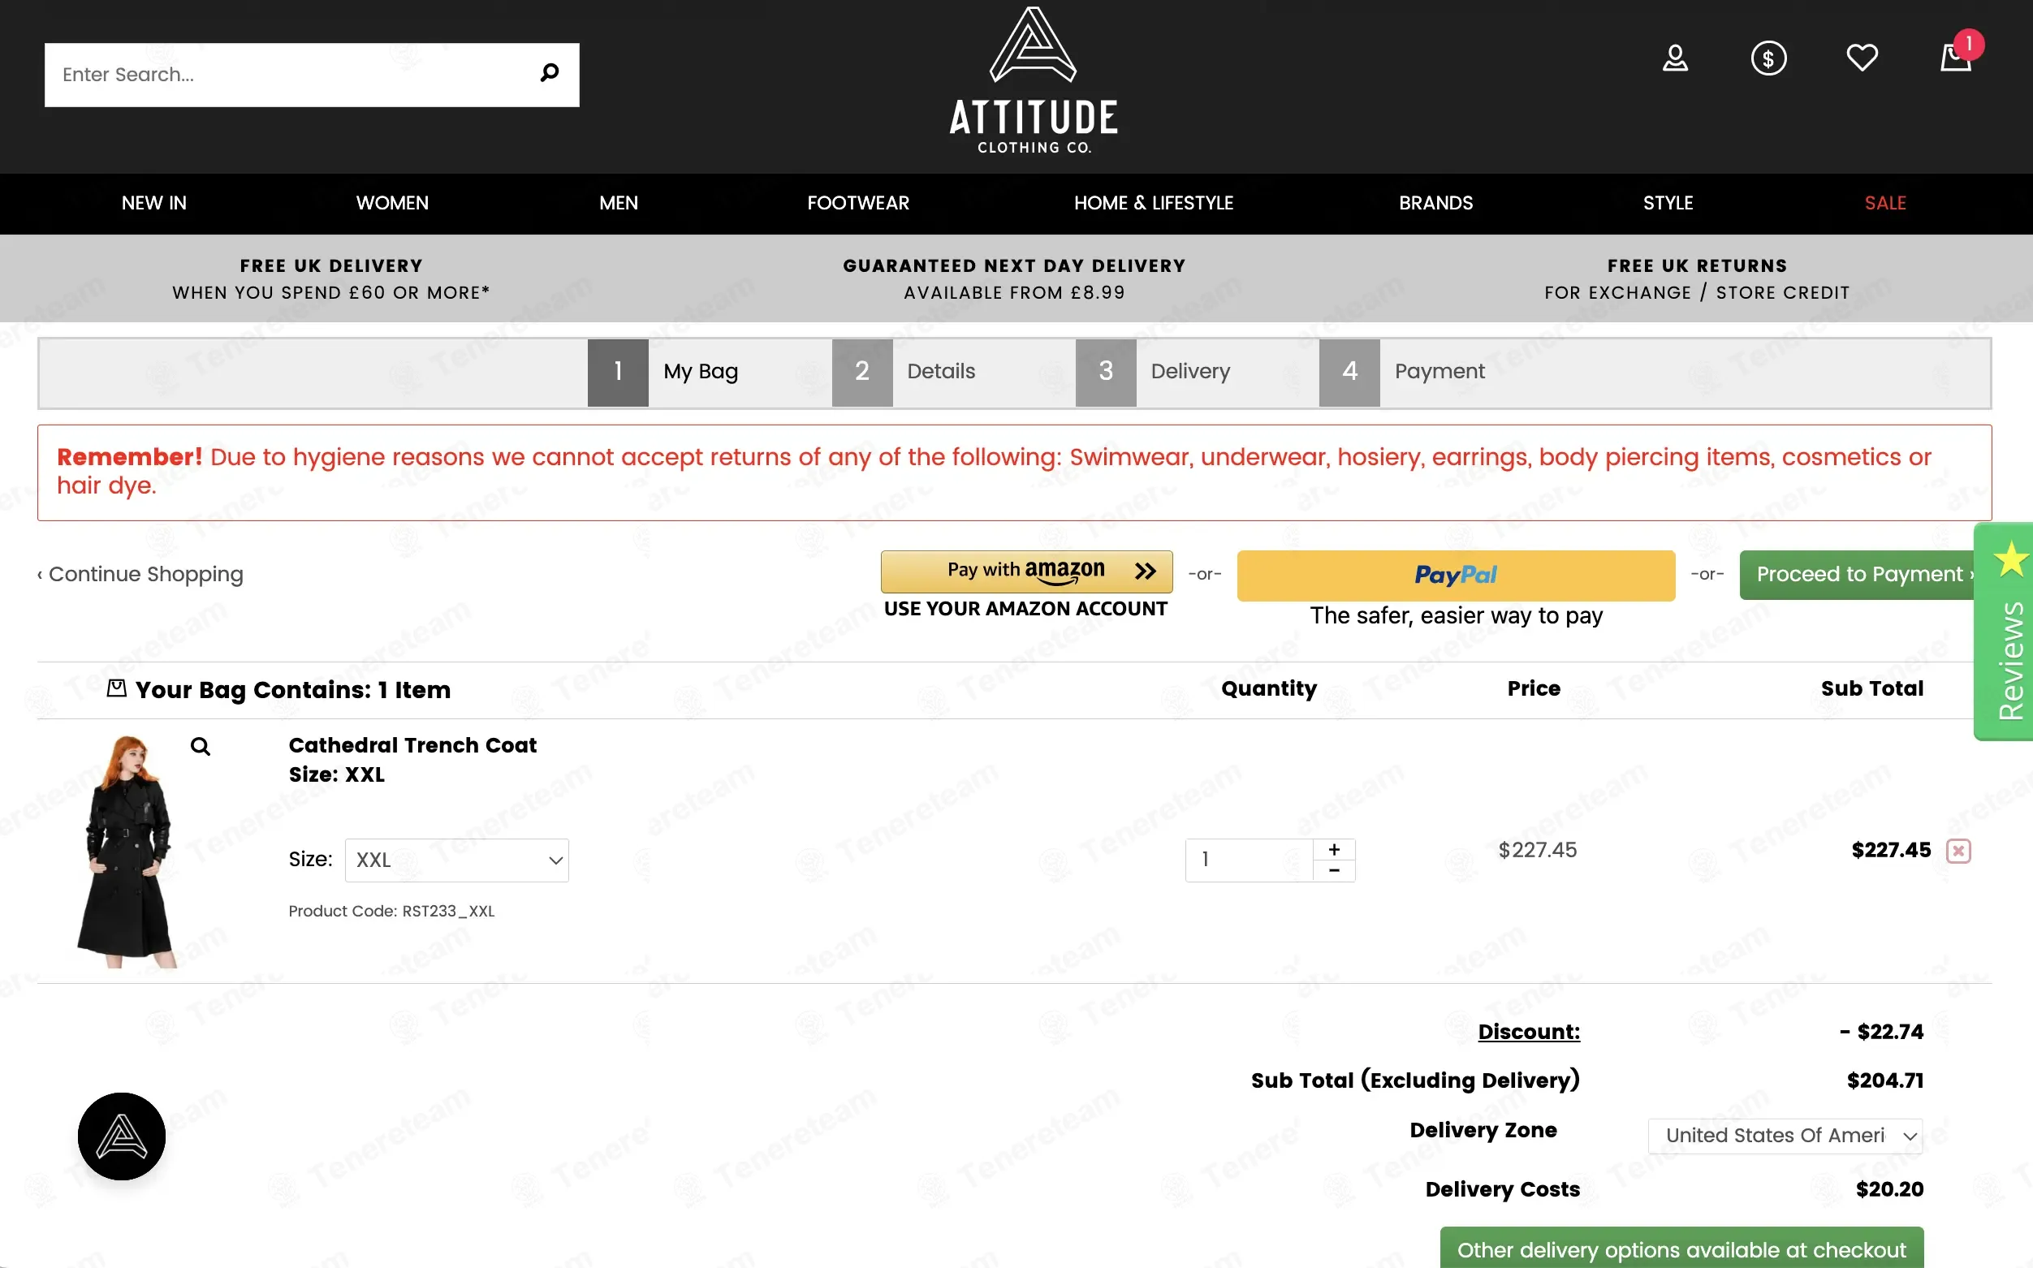Click the trench coat product thumbnail
Screen dimensions: 2033x1268
(x=126, y=852)
